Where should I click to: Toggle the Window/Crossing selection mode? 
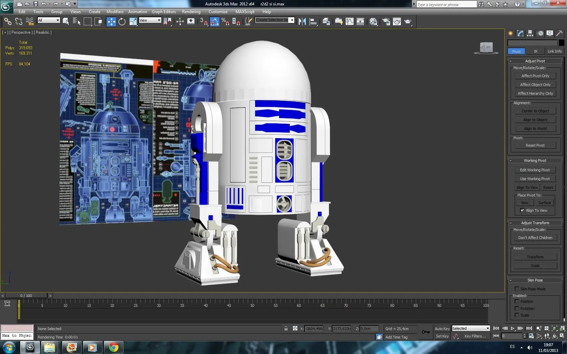coord(98,22)
